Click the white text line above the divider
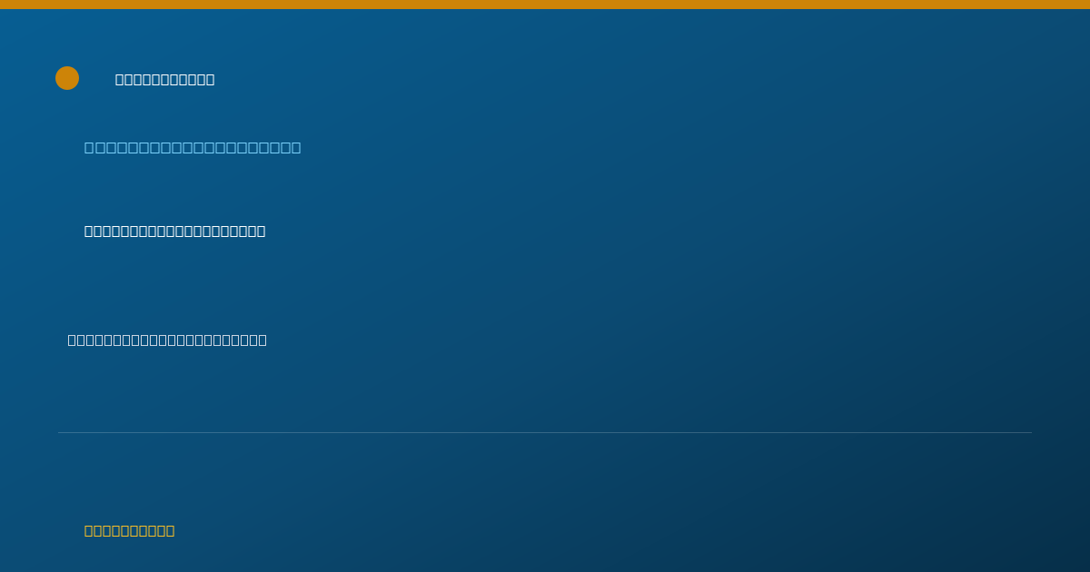Screen dimensions: 1090x572 [x=167, y=340]
